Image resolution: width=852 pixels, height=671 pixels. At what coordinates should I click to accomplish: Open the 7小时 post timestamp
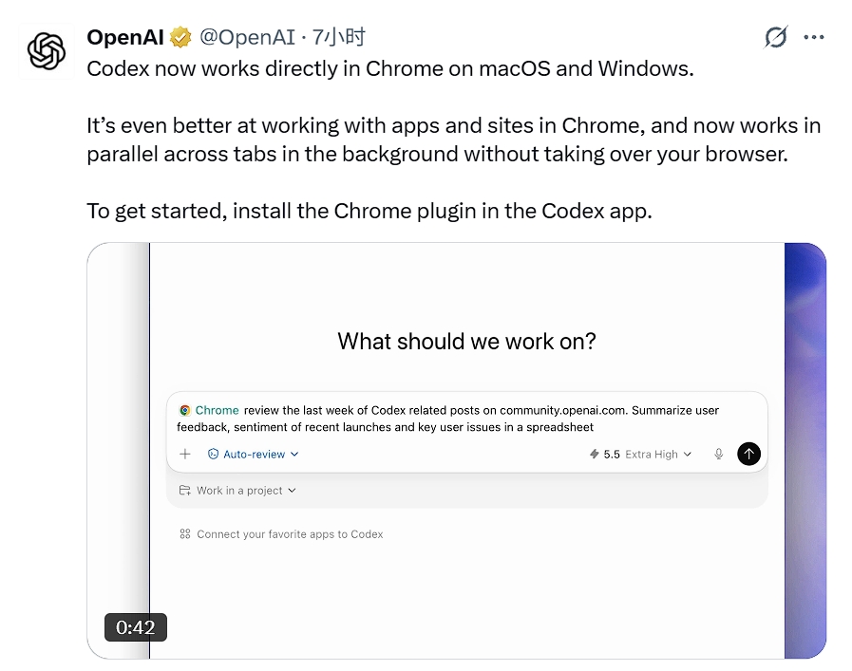click(338, 37)
